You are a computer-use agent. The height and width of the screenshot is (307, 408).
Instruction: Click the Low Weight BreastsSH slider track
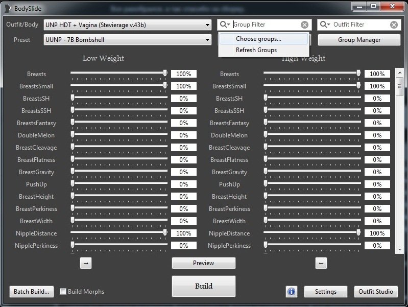pyautogui.click(x=120, y=97)
